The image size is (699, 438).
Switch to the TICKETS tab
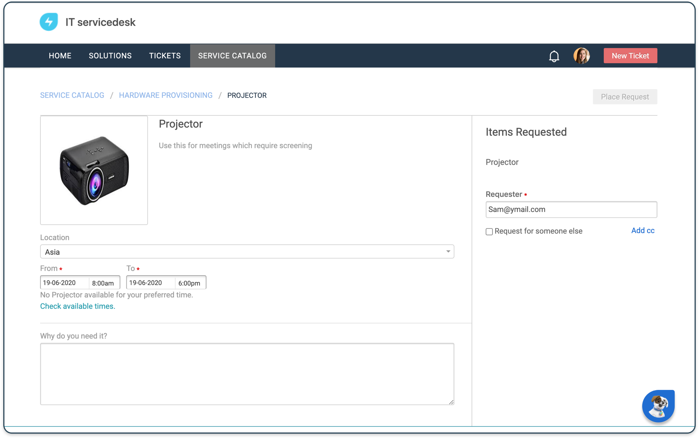[x=165, y=55]
